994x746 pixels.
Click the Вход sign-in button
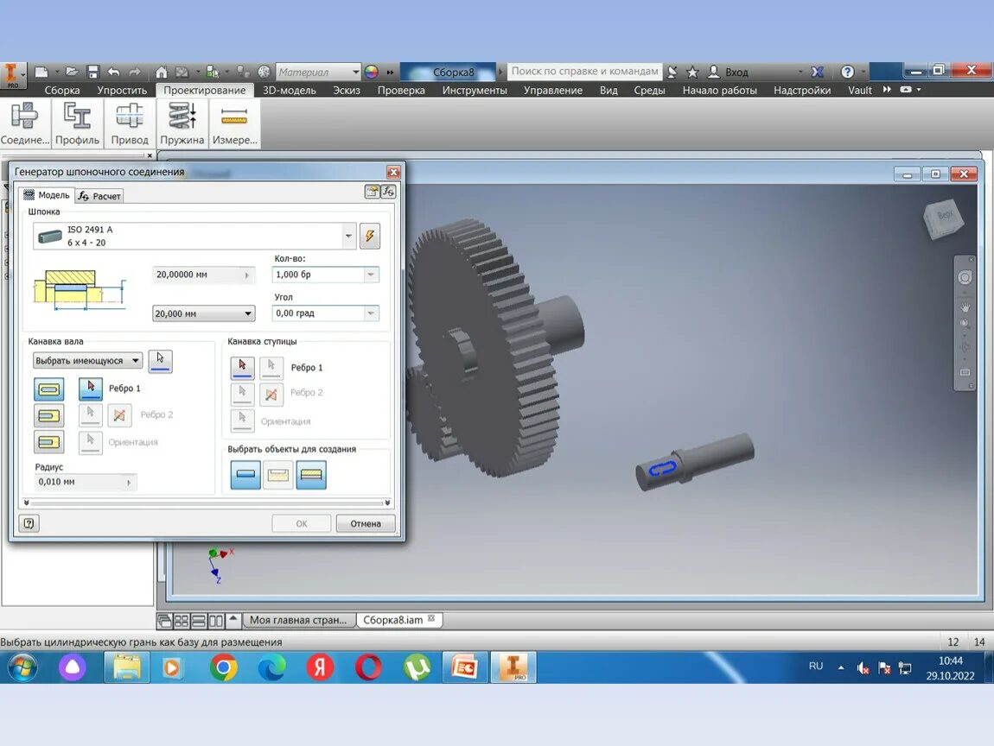click(728, 73)
